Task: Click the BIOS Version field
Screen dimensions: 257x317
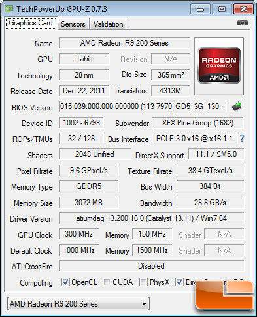Action: click(143, 107)
